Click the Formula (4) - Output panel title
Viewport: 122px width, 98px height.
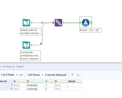[12, 66]
